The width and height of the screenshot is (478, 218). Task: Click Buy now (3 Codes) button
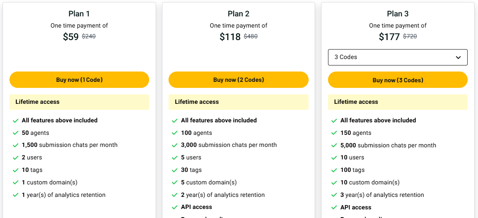[397, 80]
